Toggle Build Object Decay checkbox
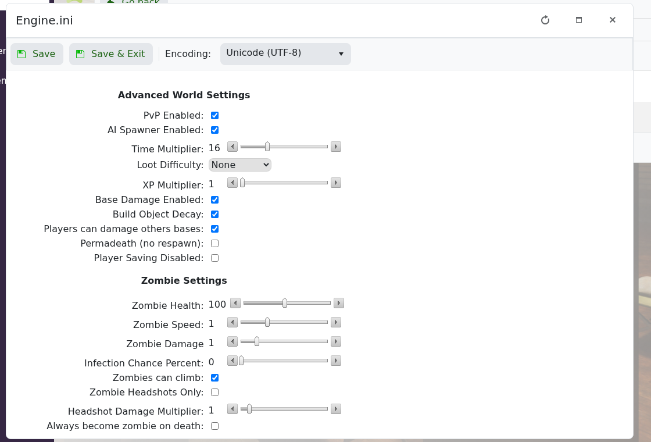 pos(214,215)
